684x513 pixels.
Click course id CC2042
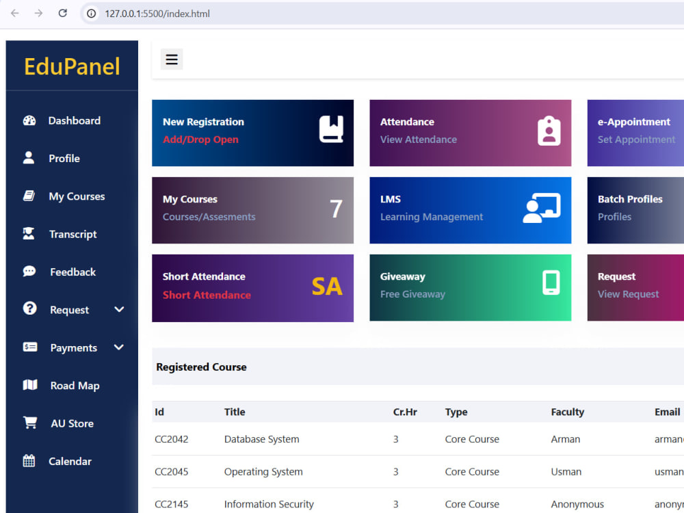coord(172,439)
